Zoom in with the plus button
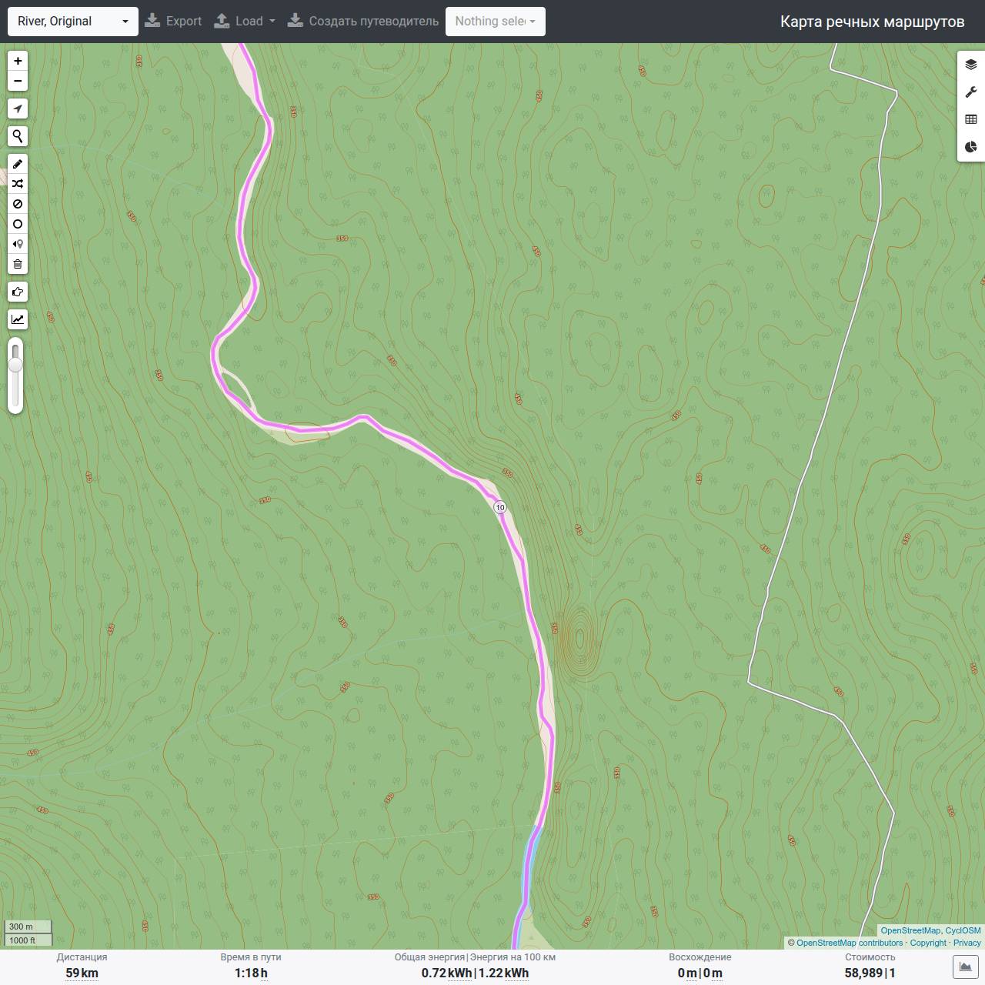The image size is (985, 985). (x=18, y=61)
